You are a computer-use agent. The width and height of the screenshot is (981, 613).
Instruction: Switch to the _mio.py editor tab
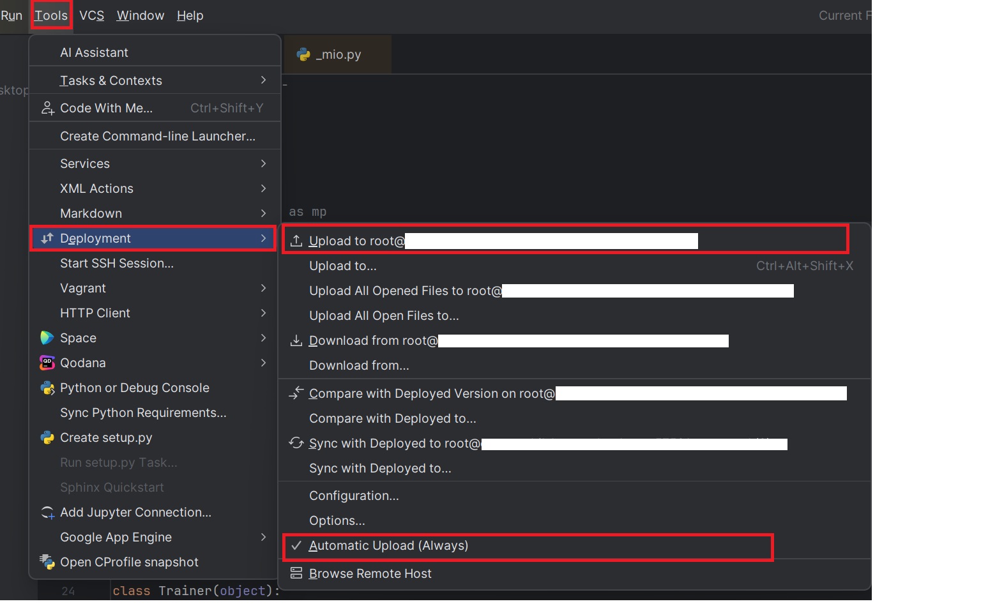click(337, 55)
